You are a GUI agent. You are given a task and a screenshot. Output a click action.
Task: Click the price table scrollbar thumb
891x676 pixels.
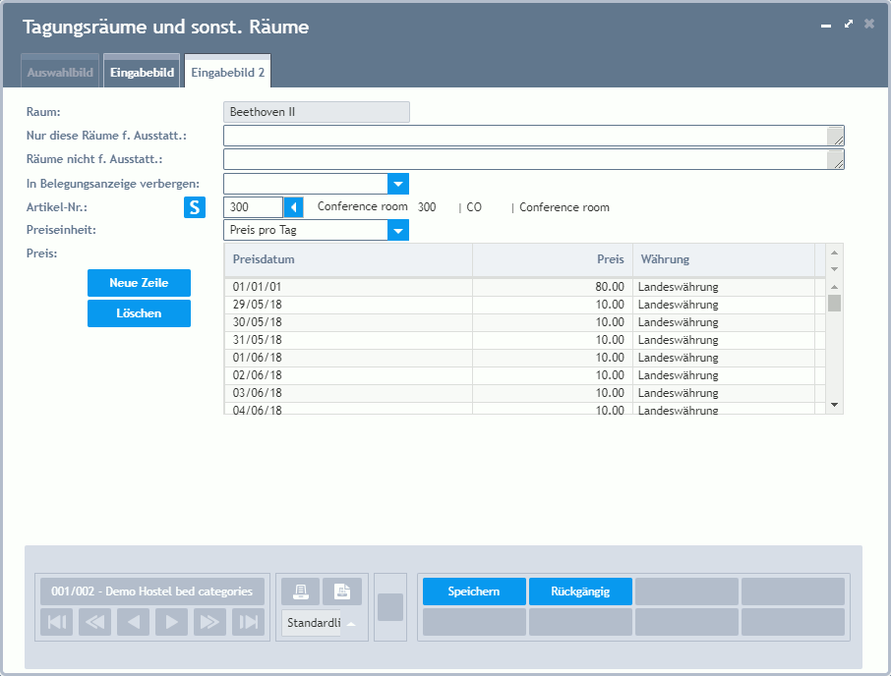834,303
